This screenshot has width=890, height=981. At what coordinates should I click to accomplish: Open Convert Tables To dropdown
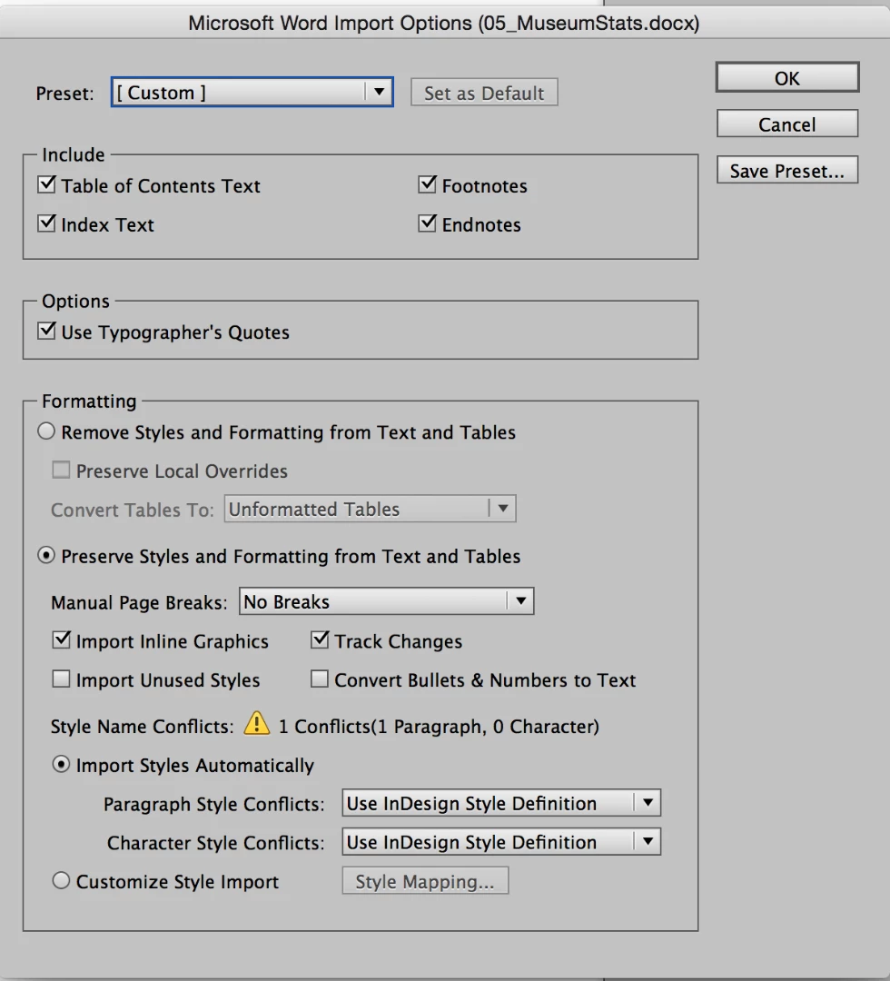[x=371, y=510]
